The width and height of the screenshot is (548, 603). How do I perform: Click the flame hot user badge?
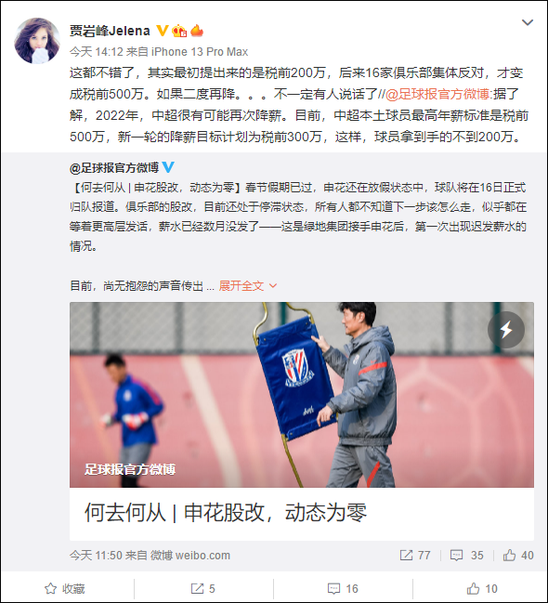point(197,30)
